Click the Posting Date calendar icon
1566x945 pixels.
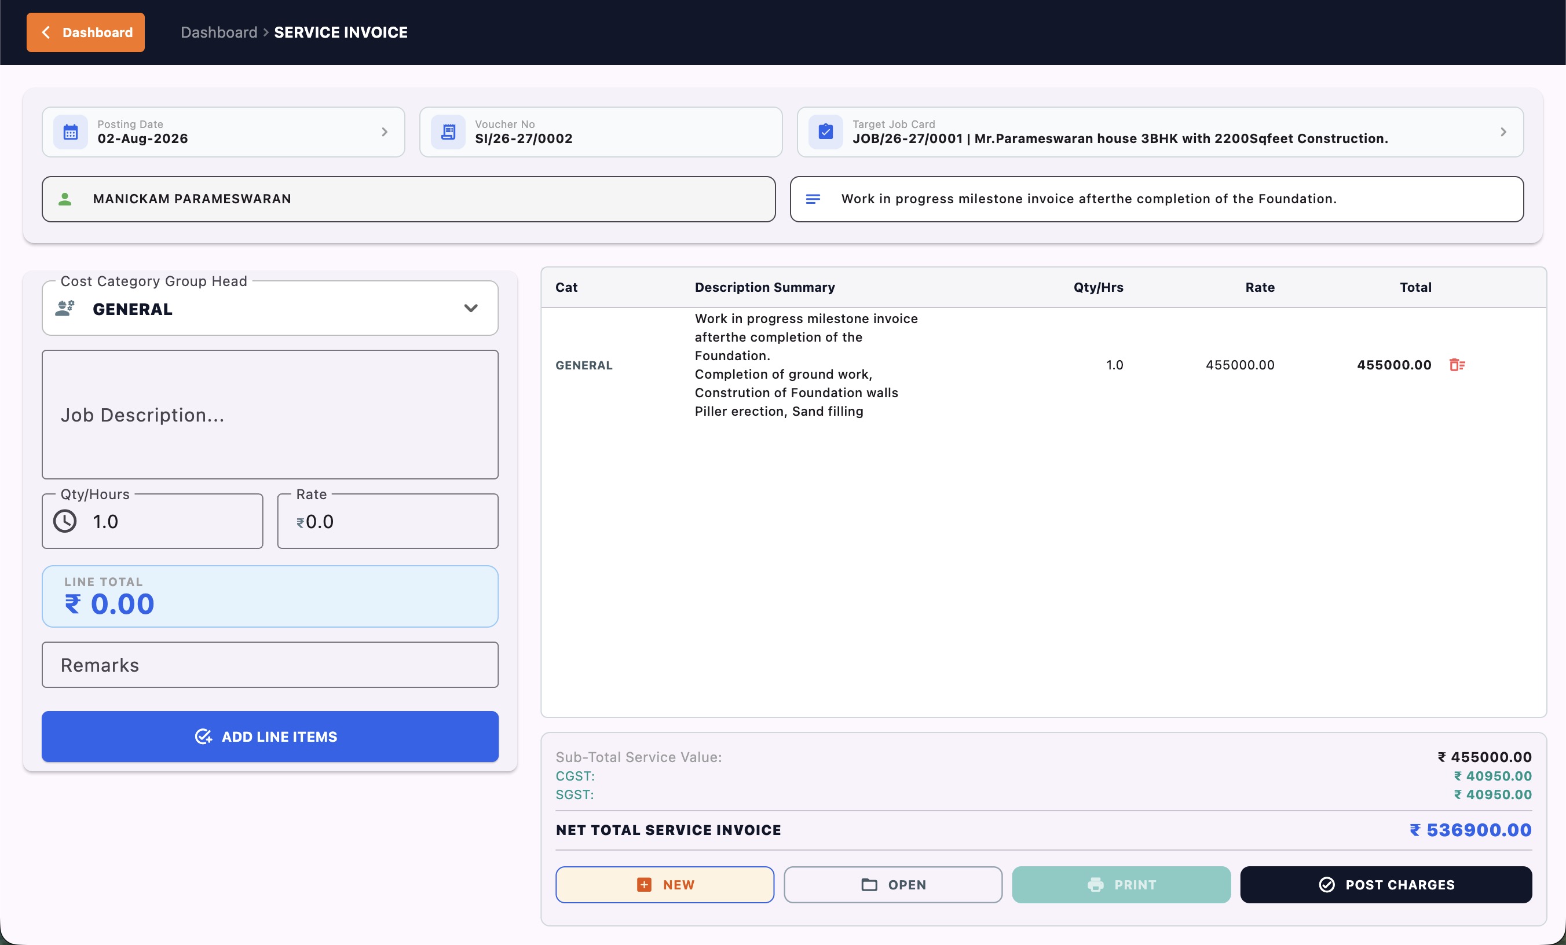(71, 132)
